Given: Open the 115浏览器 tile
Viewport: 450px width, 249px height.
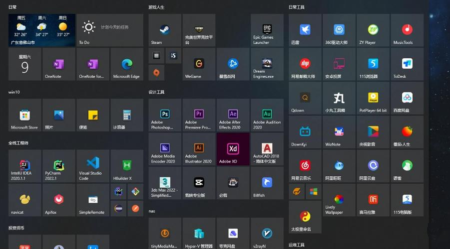Looking at the screenshot, I should [373, 64].
